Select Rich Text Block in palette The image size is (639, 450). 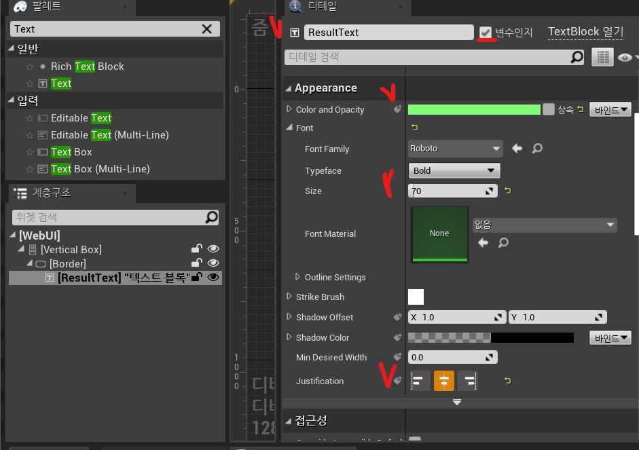87,67
